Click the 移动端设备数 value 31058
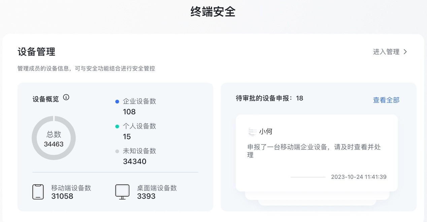The width and height of the screenshot is (427, 222). click(x=62, y=196)
